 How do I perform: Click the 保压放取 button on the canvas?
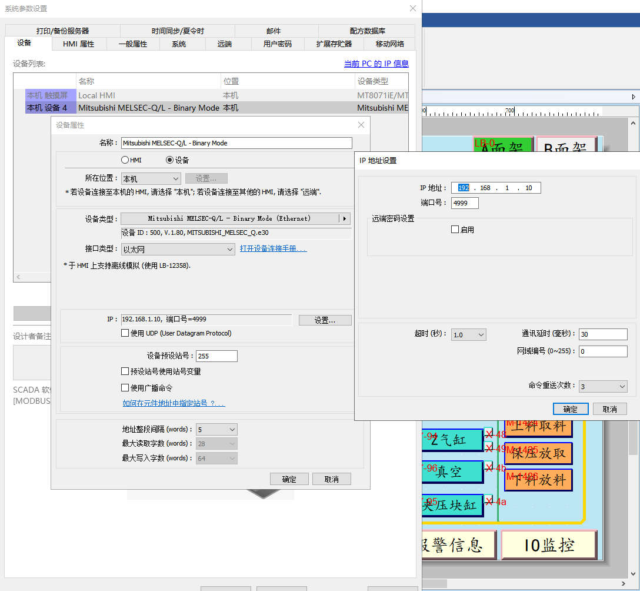click(x=538, y=453)
